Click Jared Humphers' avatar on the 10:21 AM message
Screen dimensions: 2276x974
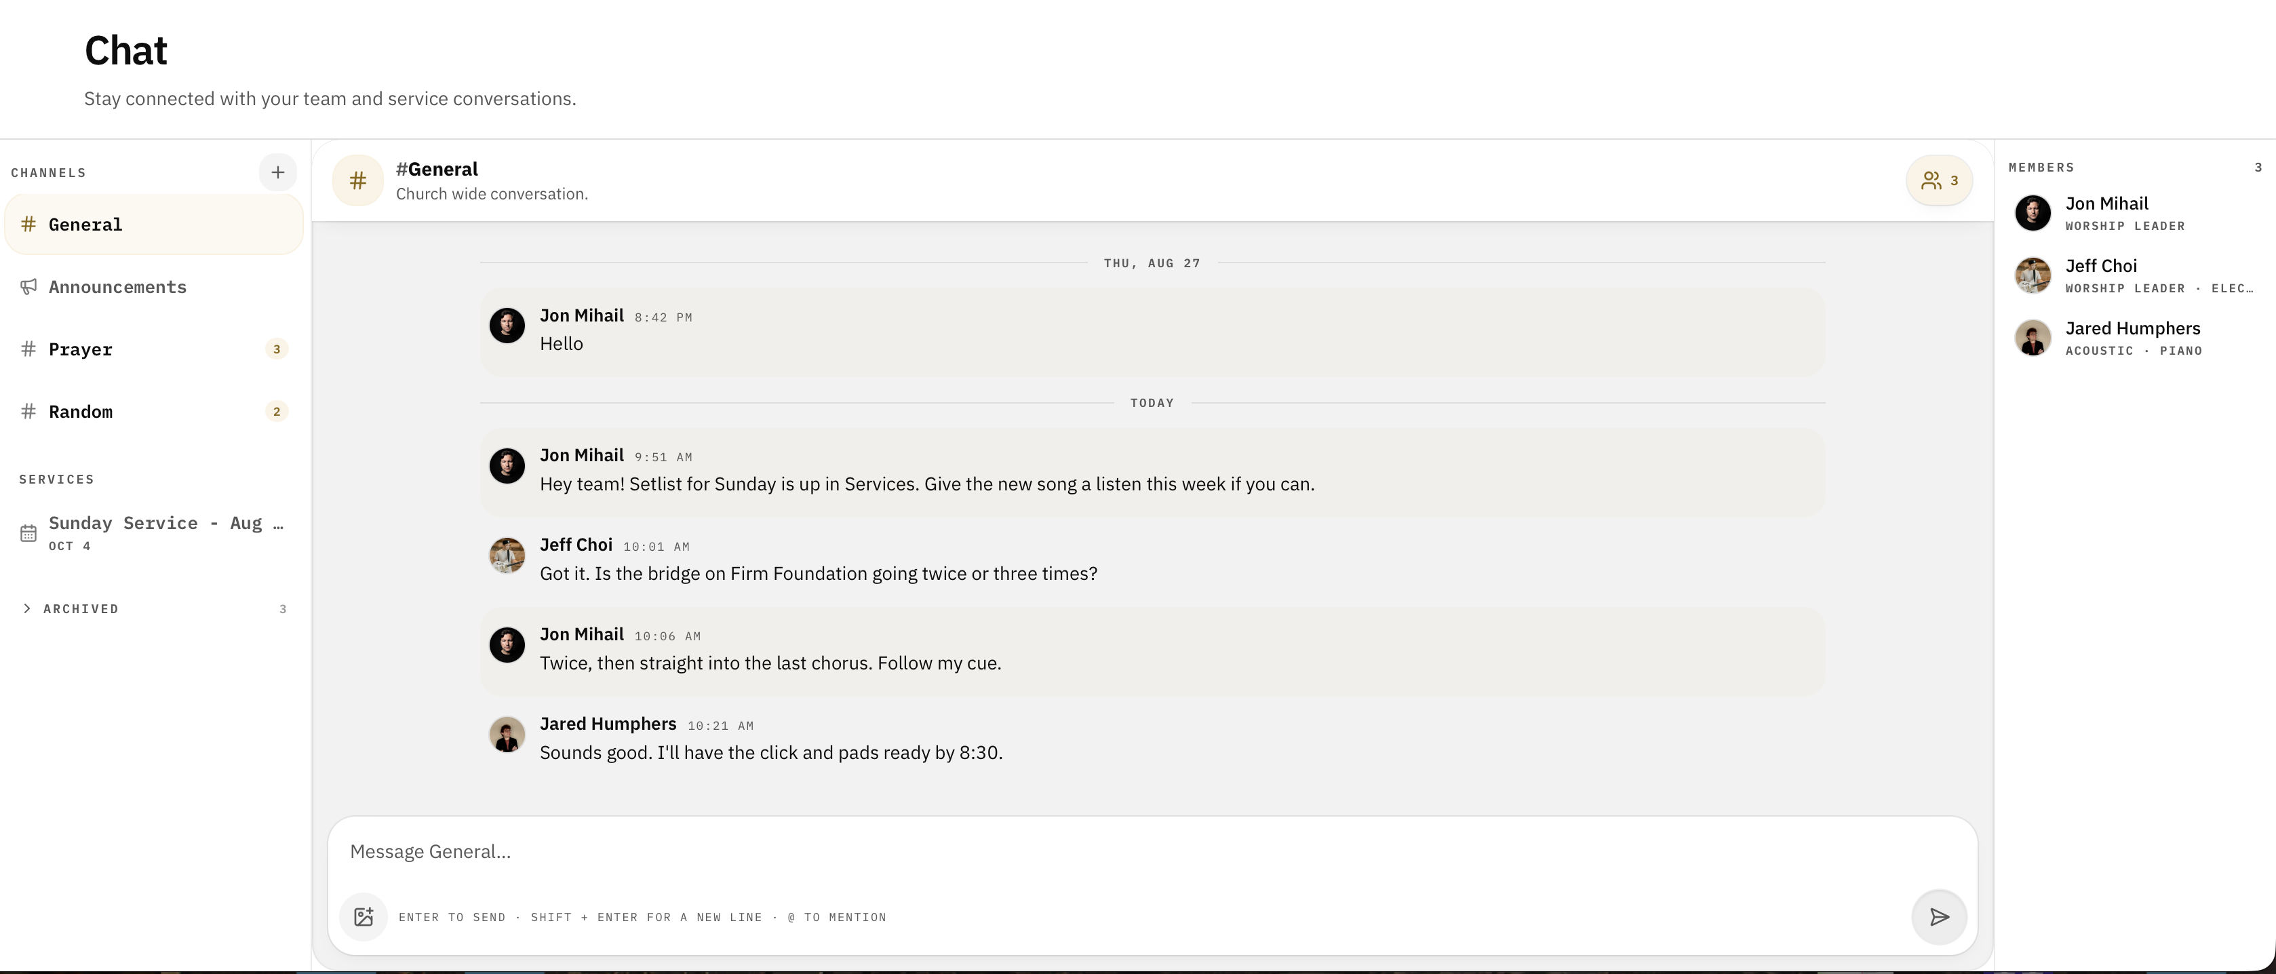[x=507, y=735]
